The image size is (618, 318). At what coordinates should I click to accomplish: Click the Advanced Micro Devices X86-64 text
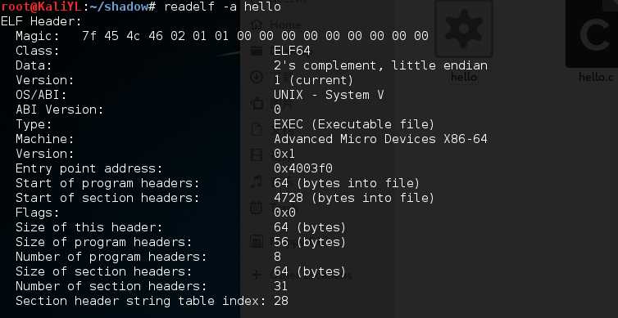point(381,139)
